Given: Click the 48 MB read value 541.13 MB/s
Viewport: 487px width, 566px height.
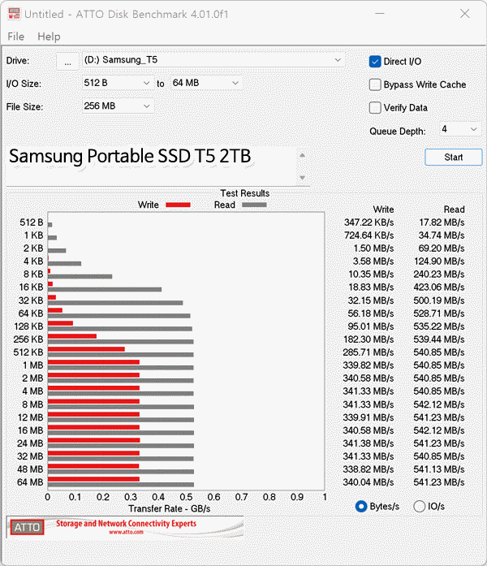Looking at the screenshot, I should tap(439, 469).
